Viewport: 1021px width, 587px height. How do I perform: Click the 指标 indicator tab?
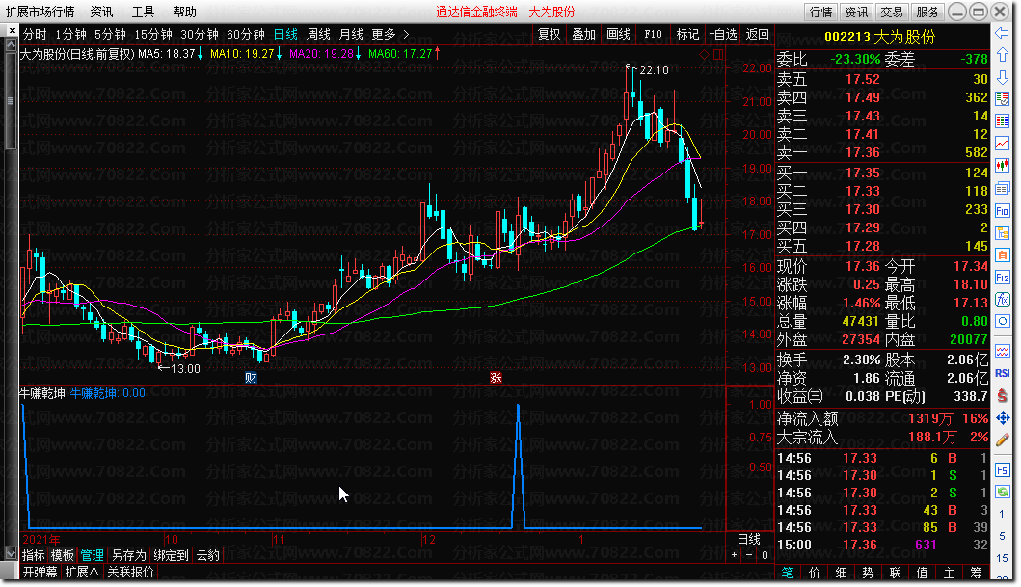pos(33,555)
